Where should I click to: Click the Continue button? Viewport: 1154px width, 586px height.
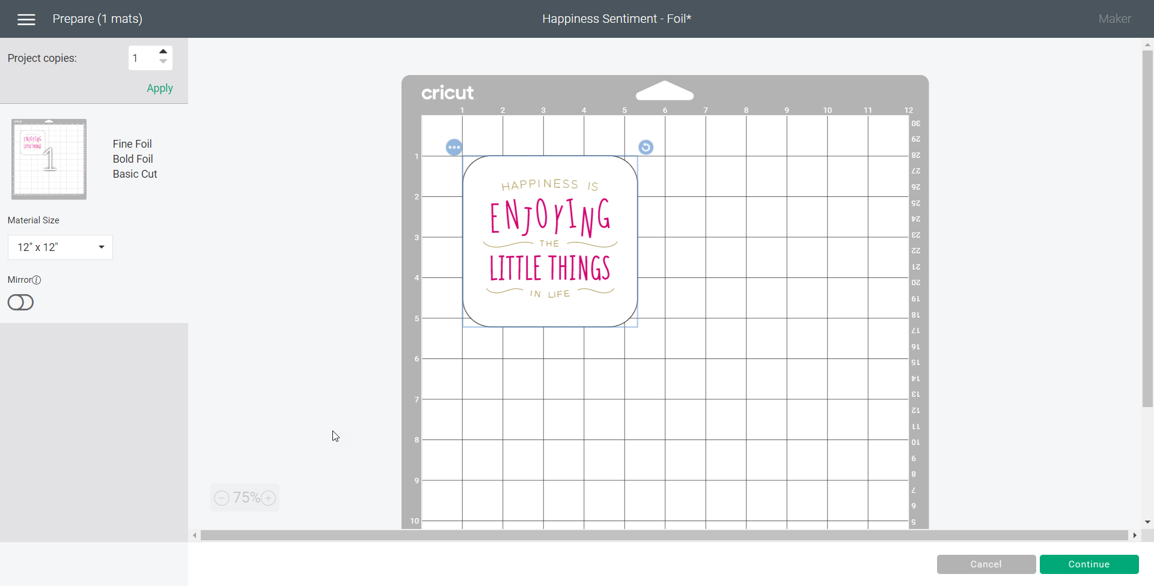click(1088, 564)
